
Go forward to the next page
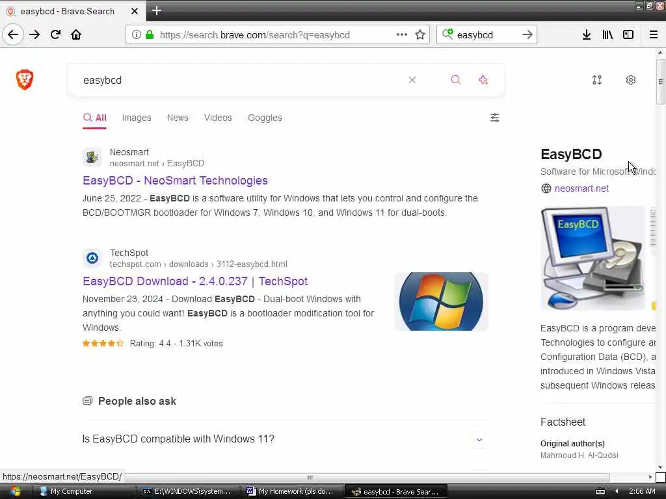(34, 35)
